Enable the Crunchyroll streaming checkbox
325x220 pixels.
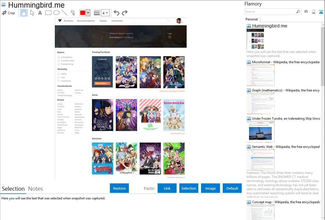pos(59,81)
